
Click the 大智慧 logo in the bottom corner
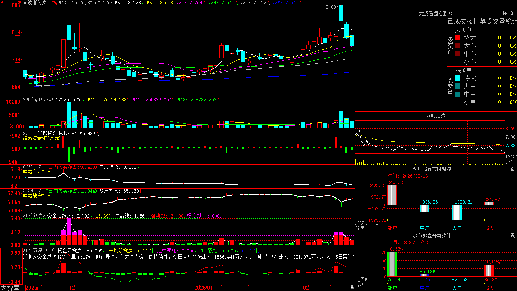coord(10,288)
